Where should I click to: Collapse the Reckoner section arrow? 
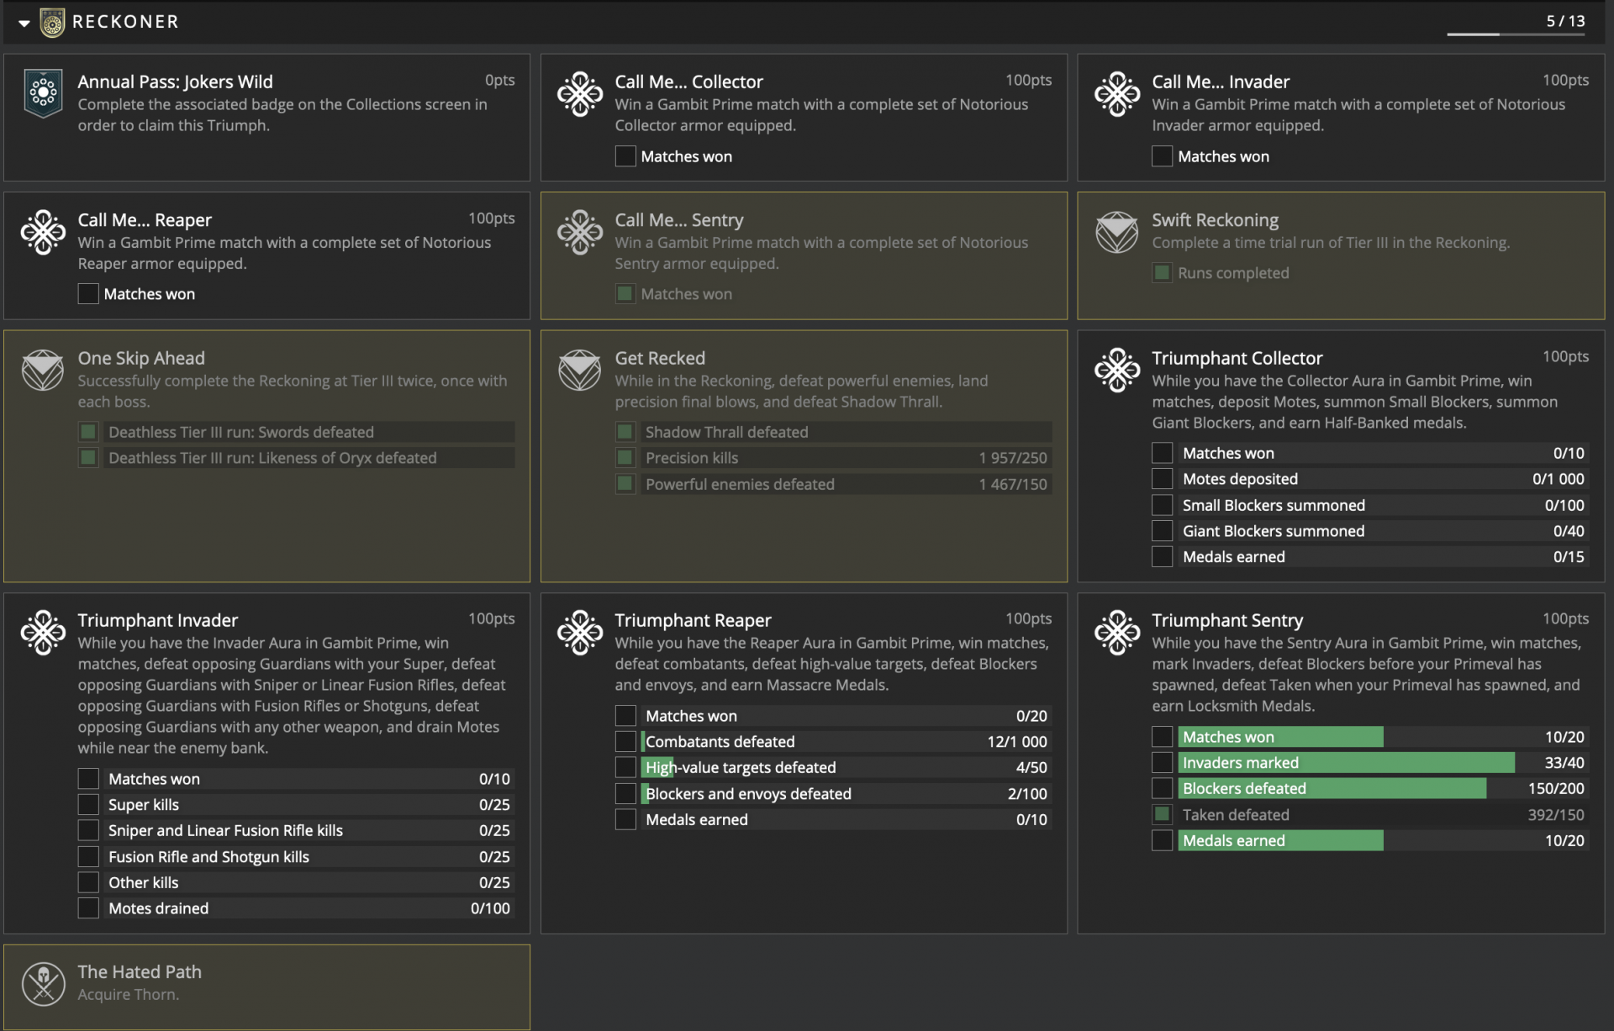click(24, 23)
